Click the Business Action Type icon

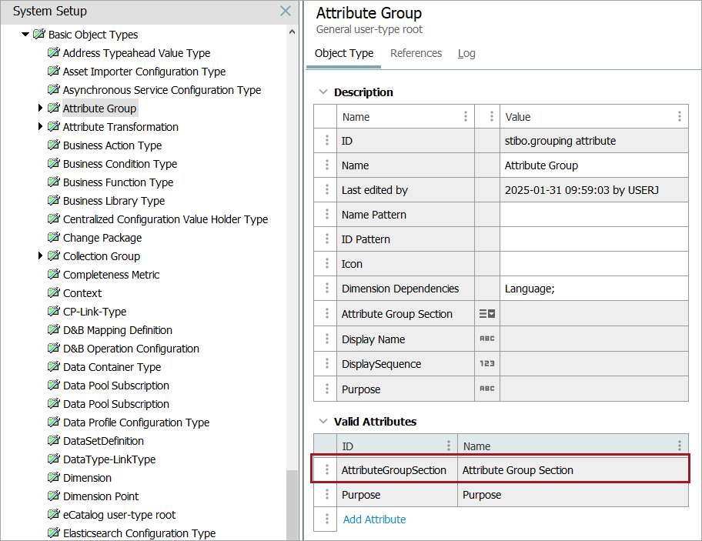click(x=54, y=145)
